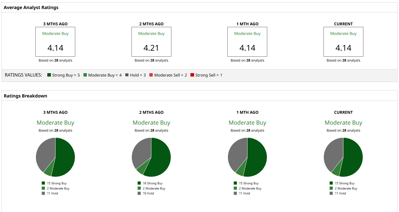The image size is (399, 212).
Task: Click the 2 MTHS AGO label in Ratings Breakdown
Action: click(151, 112)
